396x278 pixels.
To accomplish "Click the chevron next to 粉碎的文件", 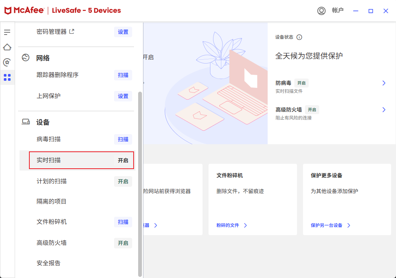I will (x=245, y=225).
